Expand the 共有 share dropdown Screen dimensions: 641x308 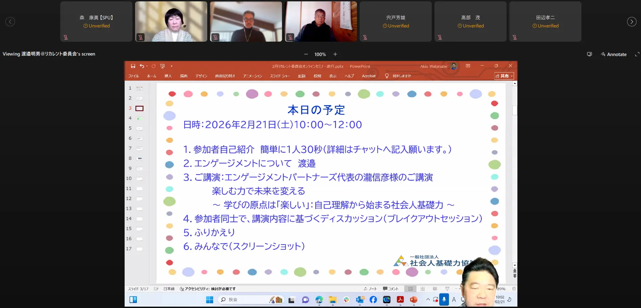pyautogui.click(x=512, y=76)
